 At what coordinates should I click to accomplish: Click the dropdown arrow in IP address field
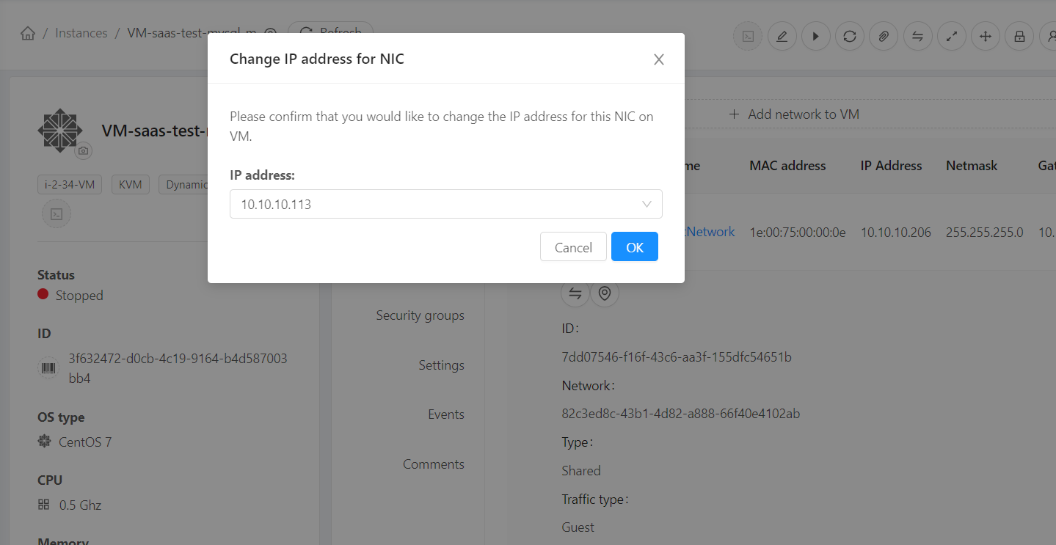647,204
